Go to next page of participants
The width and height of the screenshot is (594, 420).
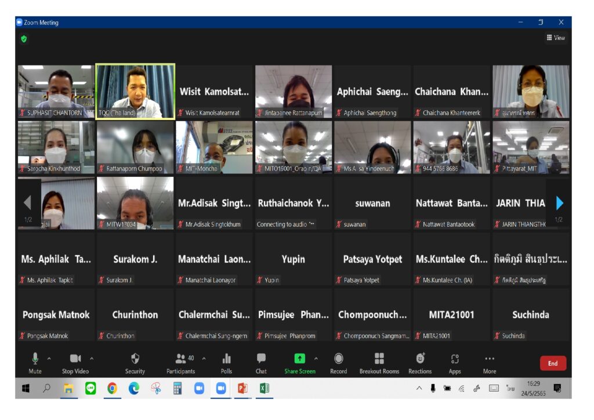[x=559, y=202]
